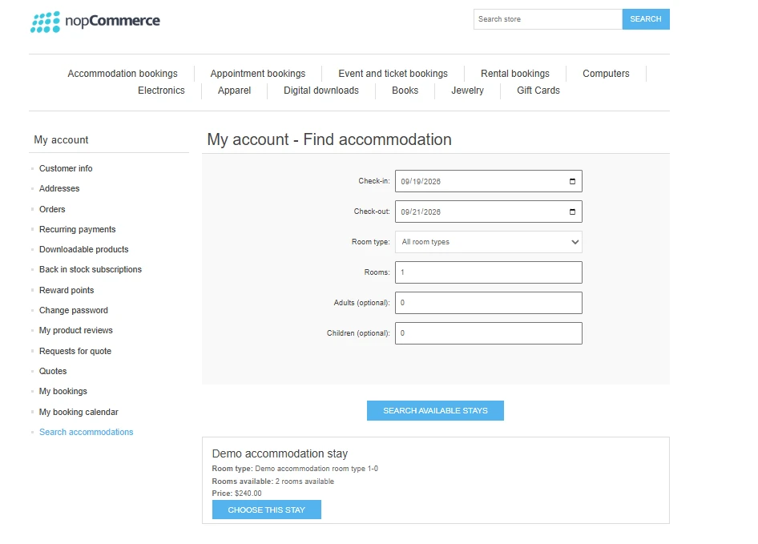Open Event and ticket bookings menu

[393, 74]
